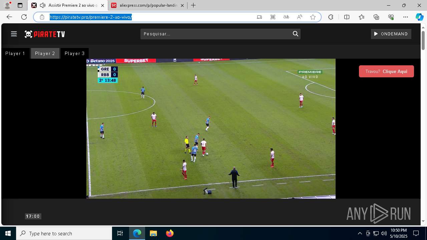Open File Explorer from the taskbar
Viewport: 427px width, 240px height.
pos(153,233)
